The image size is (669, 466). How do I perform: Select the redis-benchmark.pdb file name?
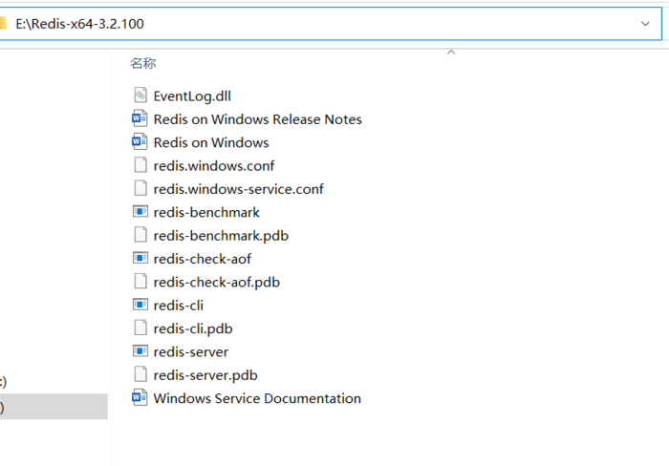click(x=221, y=236)
